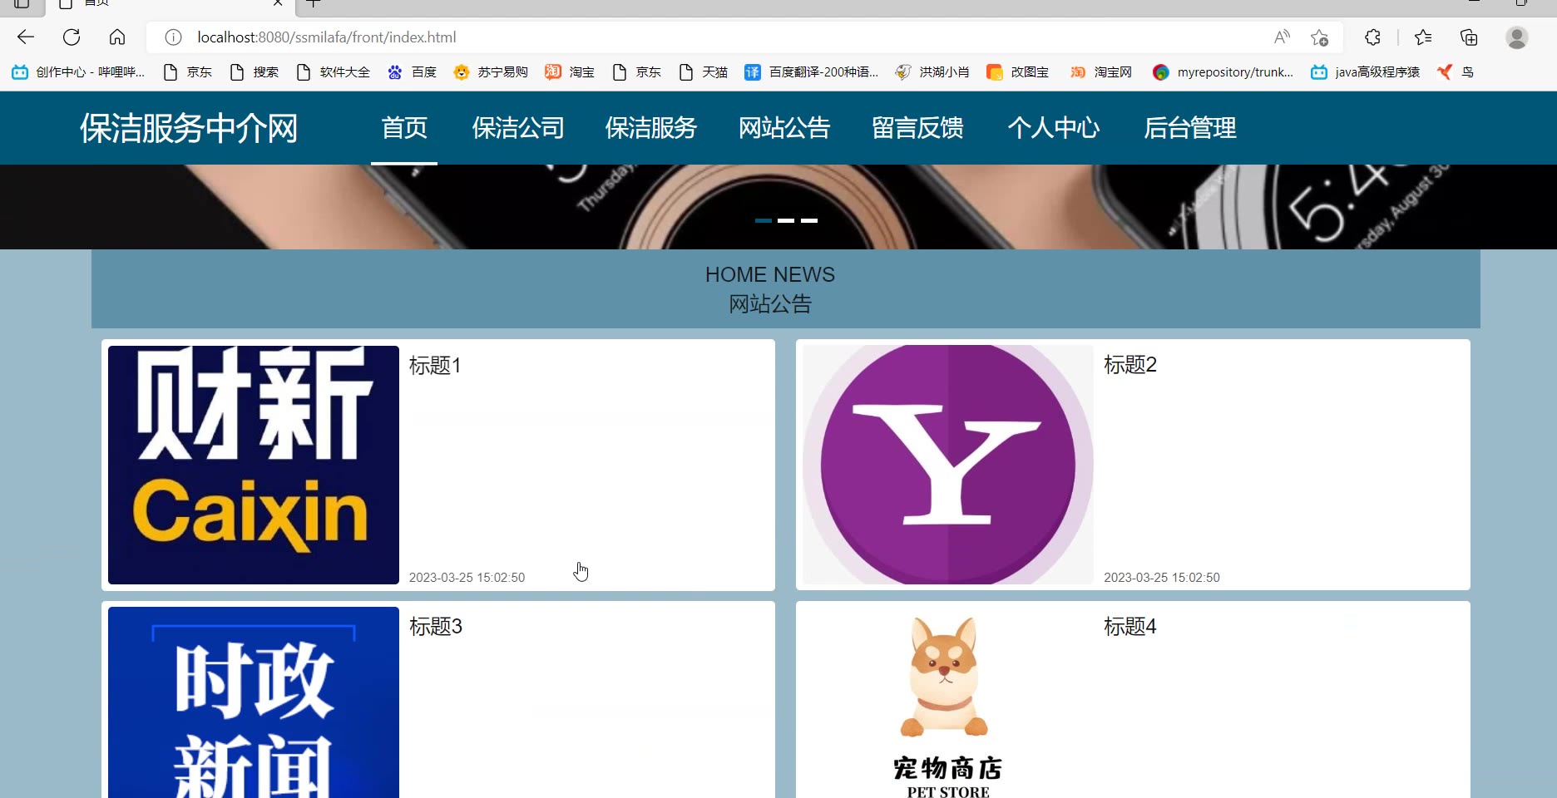Open the 洪湖小肖 bookmark

(932, 72)
